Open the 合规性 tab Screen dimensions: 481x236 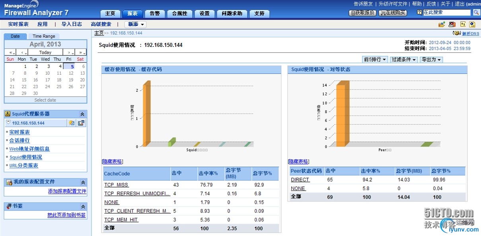pyautogui.click(x=180, y=13)
